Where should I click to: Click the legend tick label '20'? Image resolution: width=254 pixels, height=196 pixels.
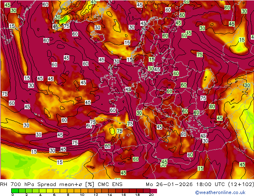click(151, 195)
